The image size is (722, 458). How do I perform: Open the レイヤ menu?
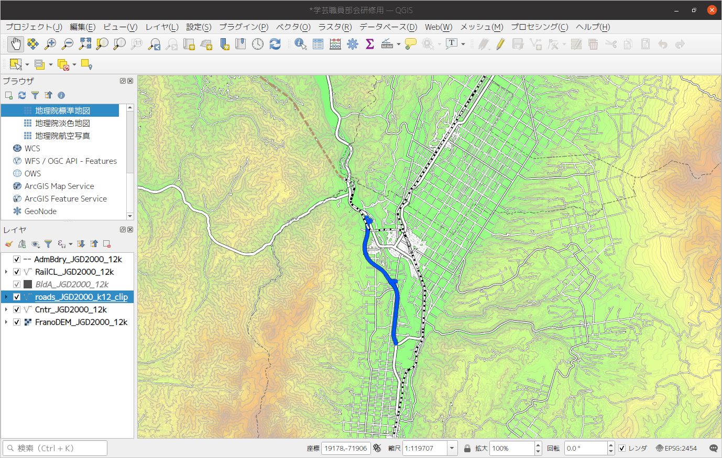click(x=162, y=27)
